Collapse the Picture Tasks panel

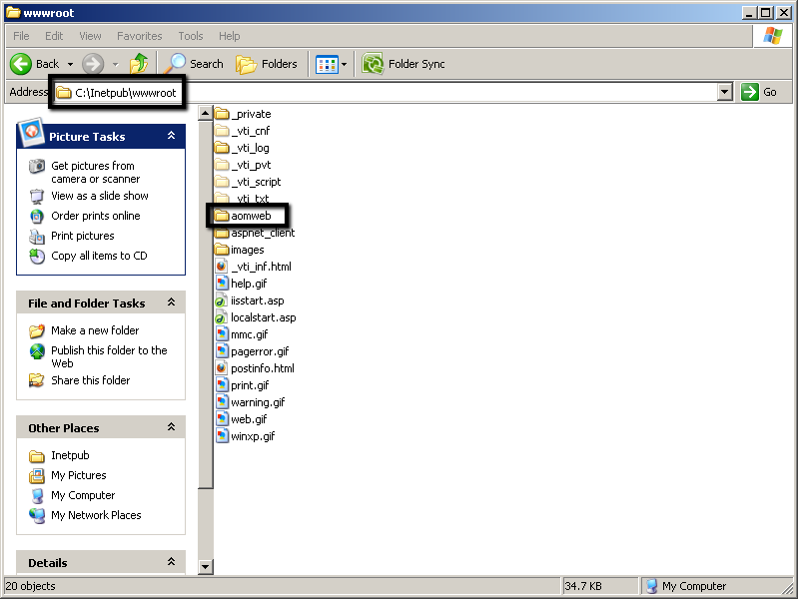click(171, 136)
